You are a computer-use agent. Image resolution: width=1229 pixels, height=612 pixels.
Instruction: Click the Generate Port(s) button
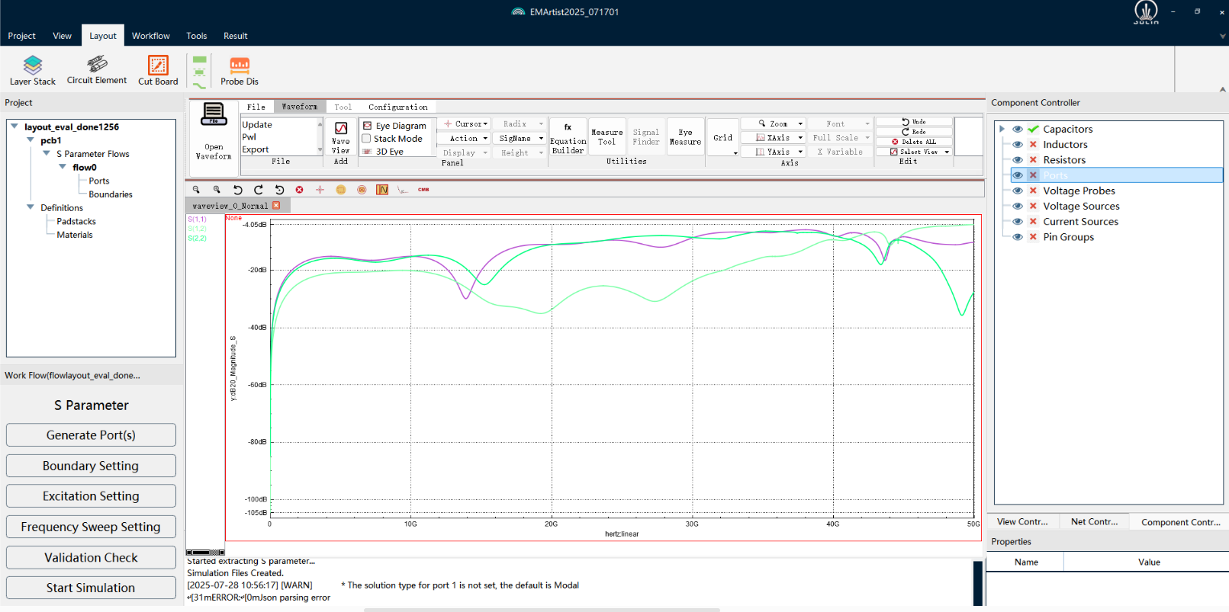click(91, 435)
